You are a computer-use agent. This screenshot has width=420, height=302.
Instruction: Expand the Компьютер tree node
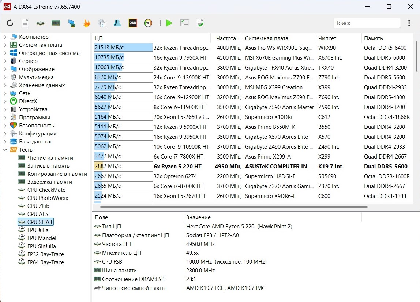[x=5, y=37]
